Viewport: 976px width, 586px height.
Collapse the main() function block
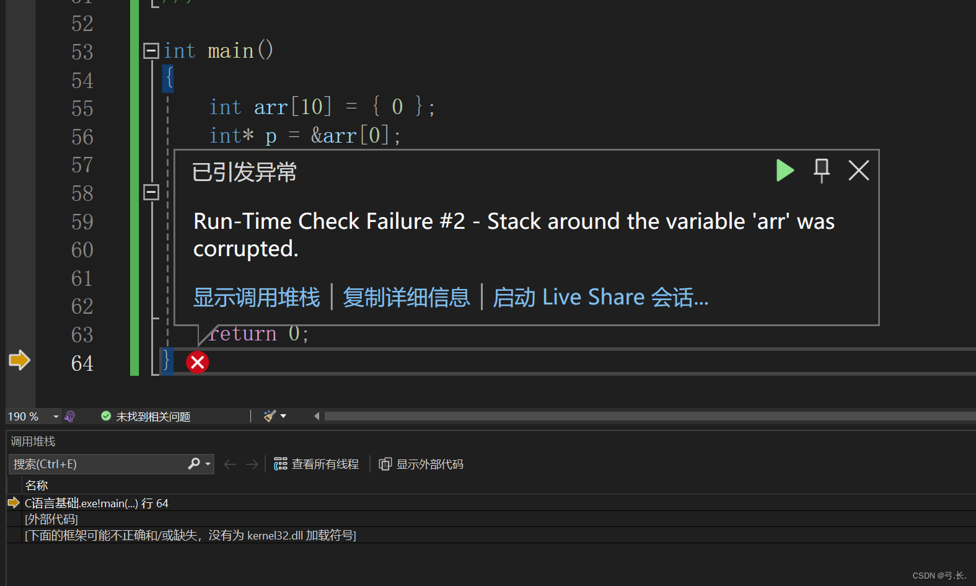pos(151,50)
